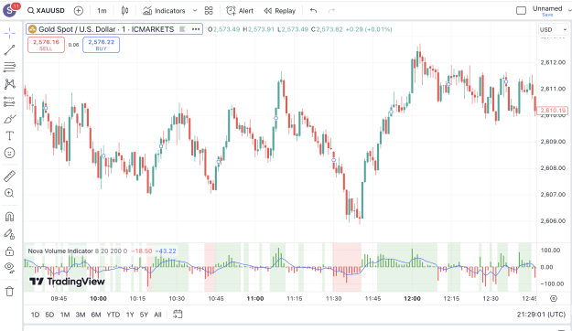
Task: Open the emoji icons tool
Action: point(10,153)
